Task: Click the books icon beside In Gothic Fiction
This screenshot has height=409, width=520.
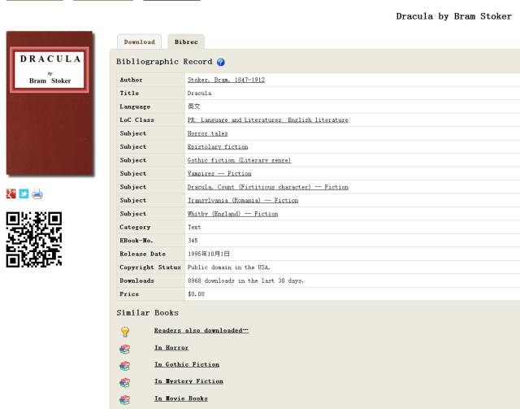Action: click(124, 366)
